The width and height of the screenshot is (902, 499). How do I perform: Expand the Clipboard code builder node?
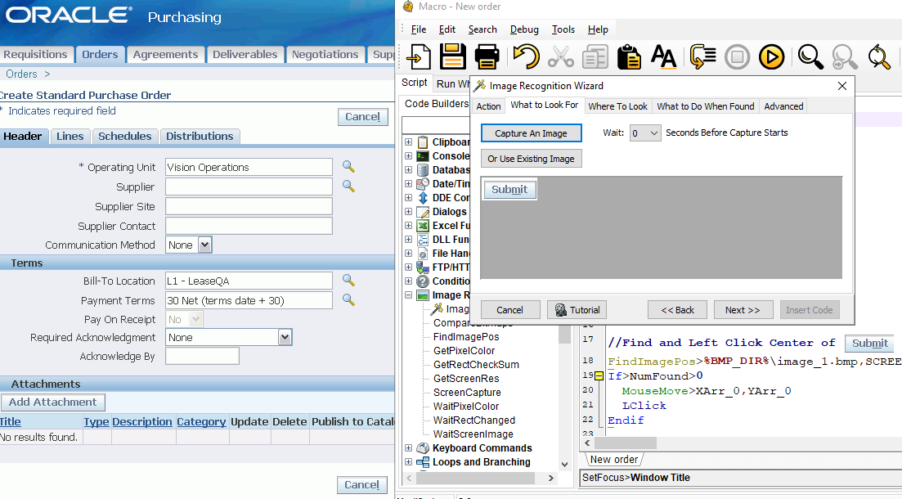408,142
